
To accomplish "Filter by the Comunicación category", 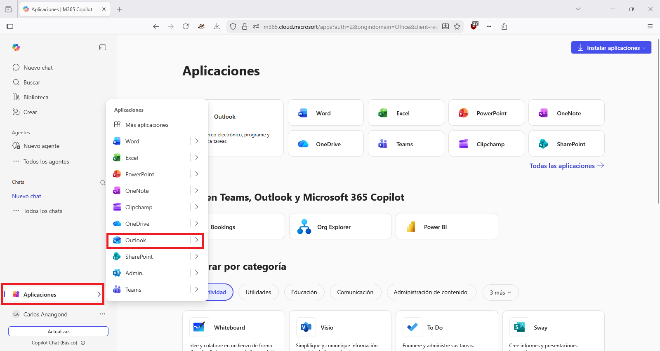I will [355, 292].
